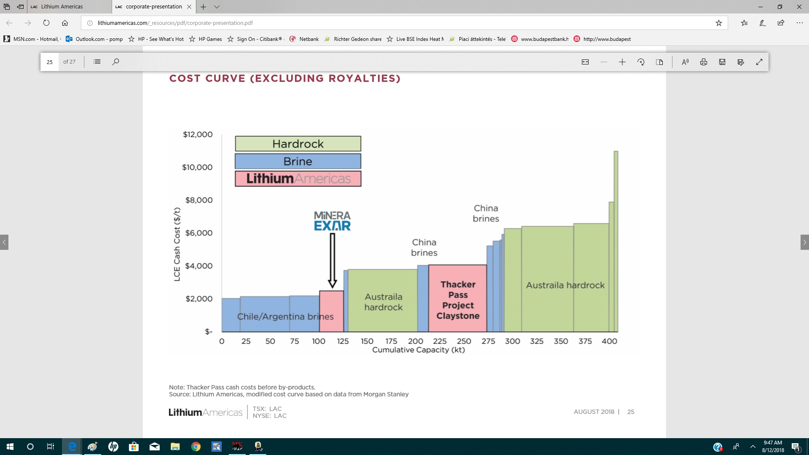Print the PDF document

point(704,62)
